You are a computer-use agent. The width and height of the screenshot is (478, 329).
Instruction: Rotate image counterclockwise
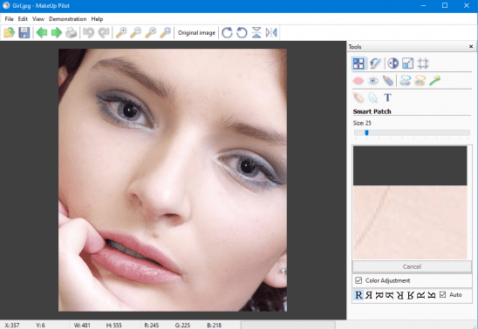tap(242, 32)
